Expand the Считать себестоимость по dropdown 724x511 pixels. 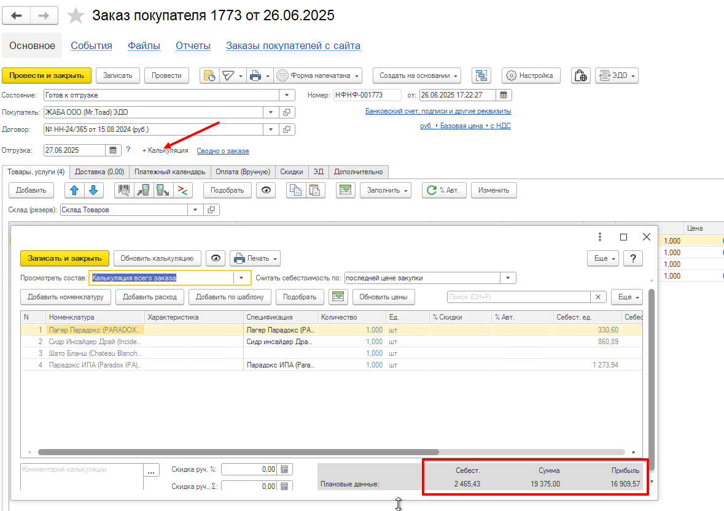508,278
